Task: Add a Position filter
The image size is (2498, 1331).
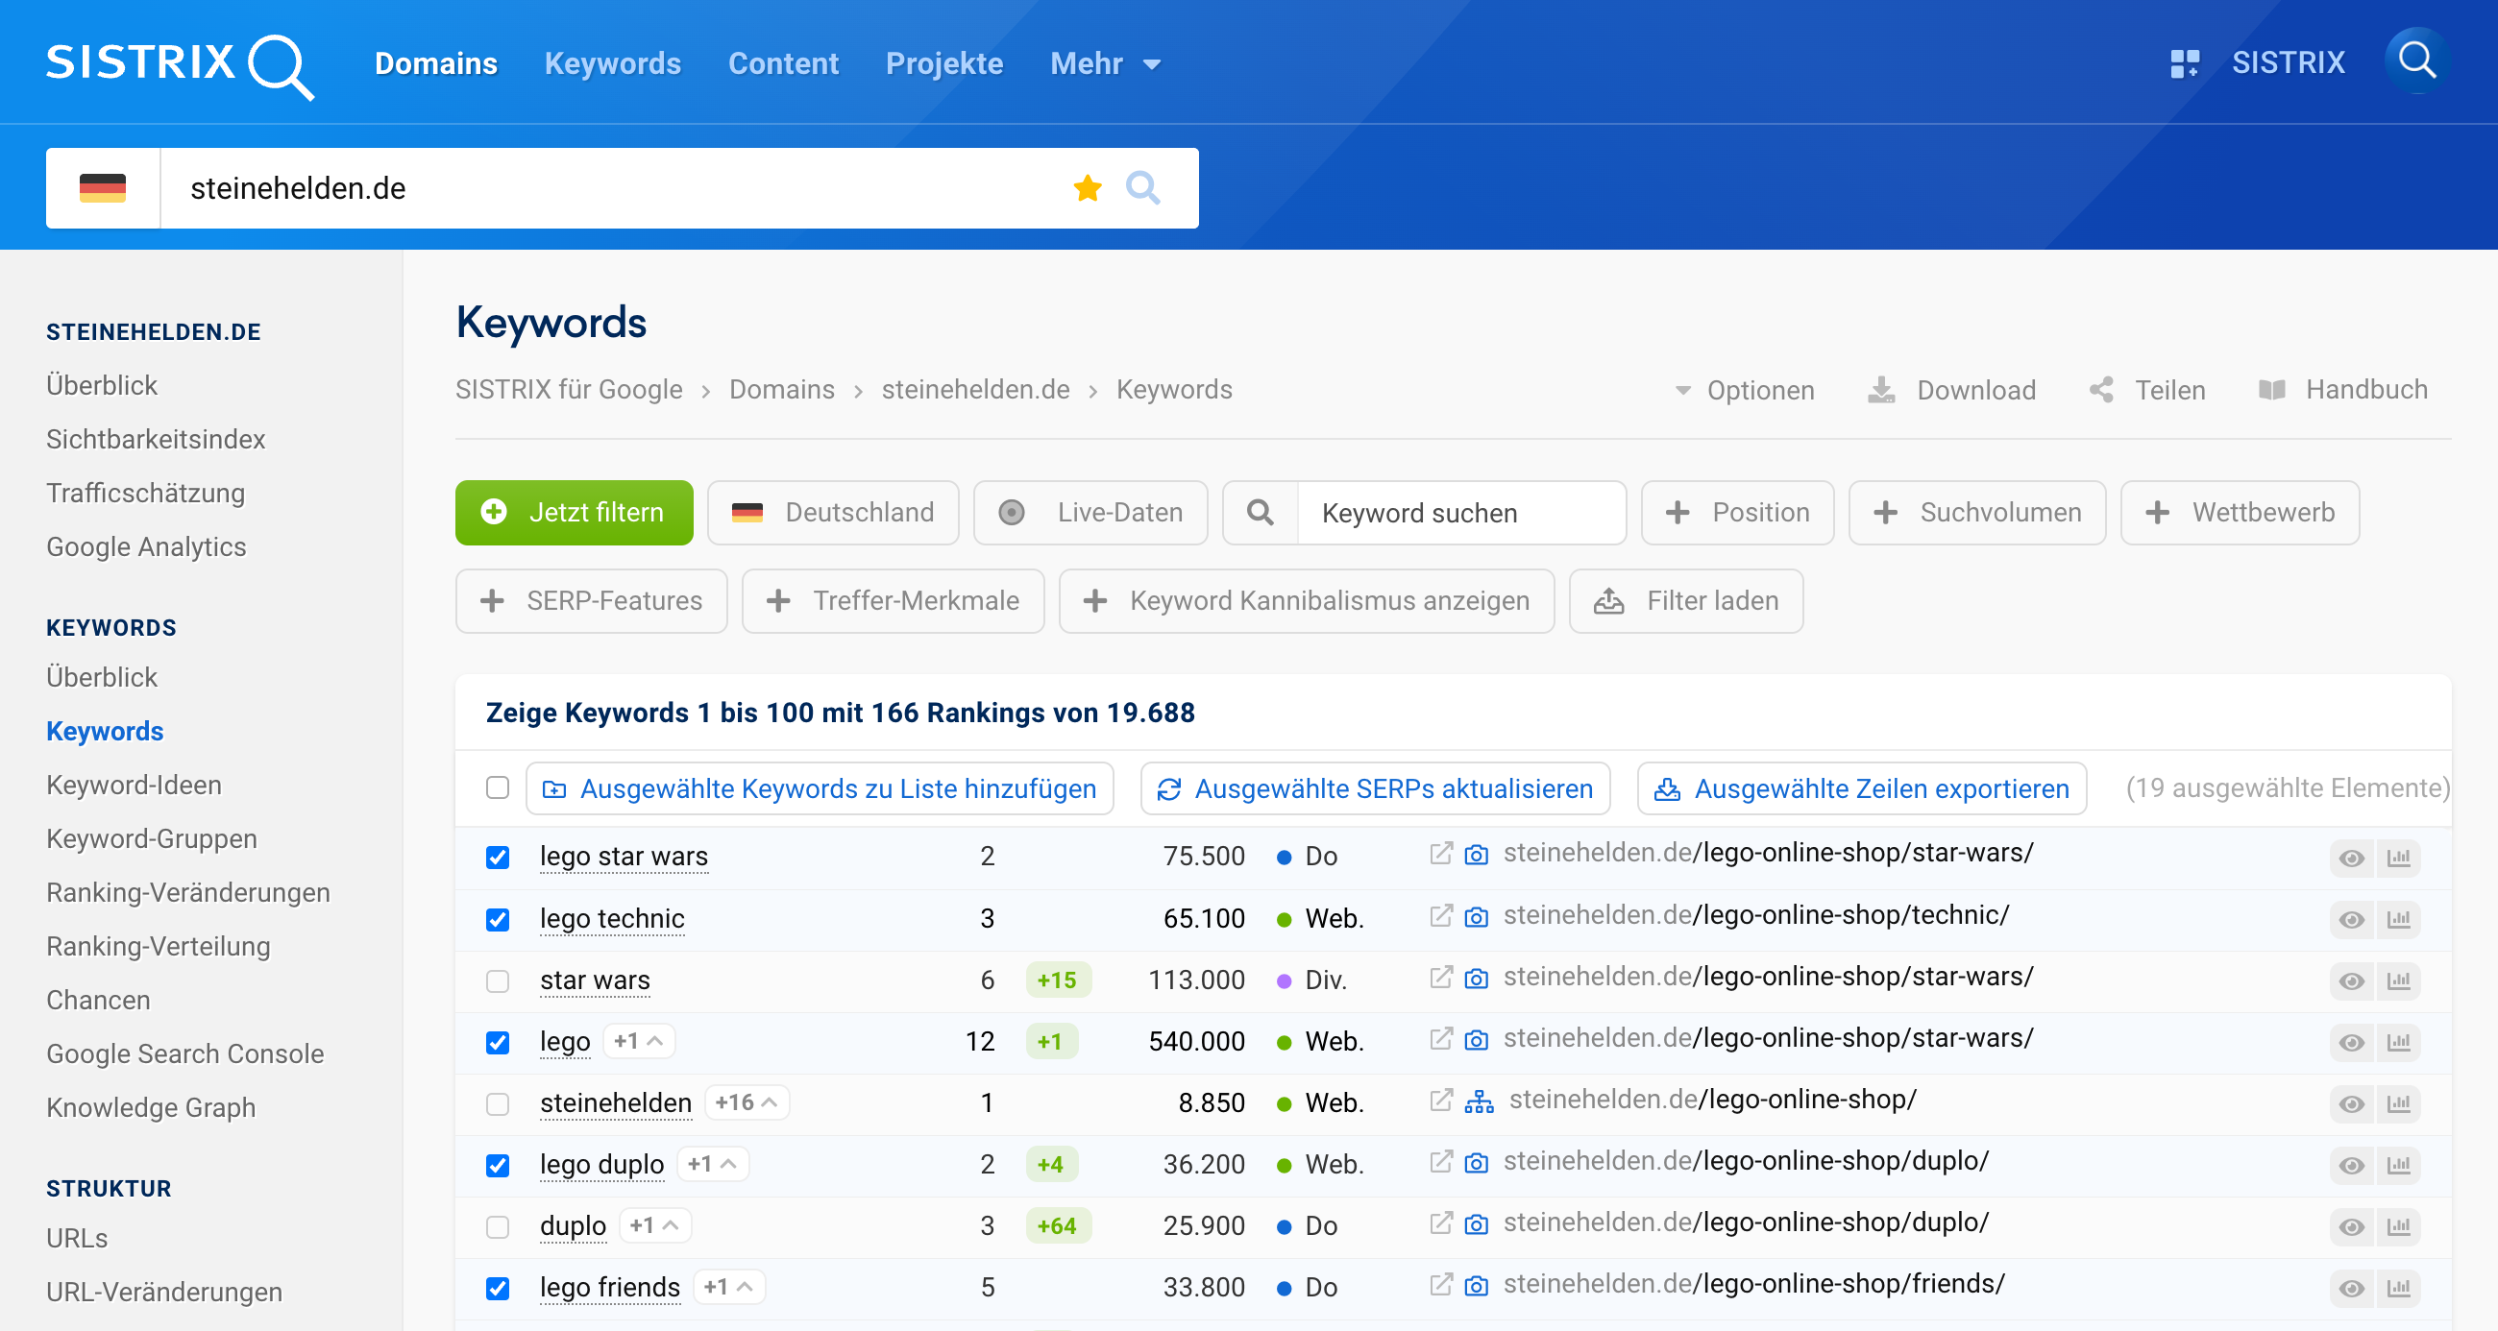Action: tap(1738, 513)
